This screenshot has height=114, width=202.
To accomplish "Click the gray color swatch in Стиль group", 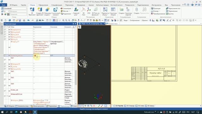I will pos(8,14).
